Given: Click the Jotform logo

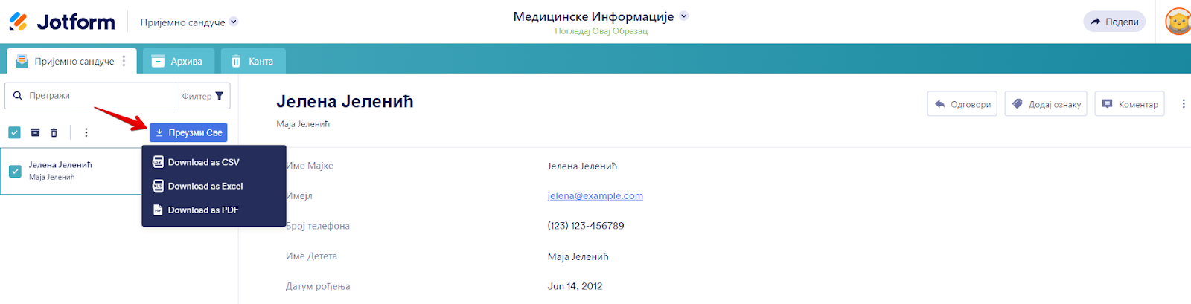Looking at the screenshot, I should click(x=63, y=22).
